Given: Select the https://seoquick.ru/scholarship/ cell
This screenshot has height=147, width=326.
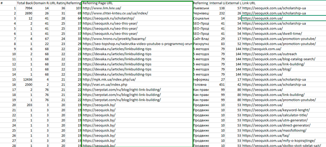Looking at the screenshot, I should 137,18.
